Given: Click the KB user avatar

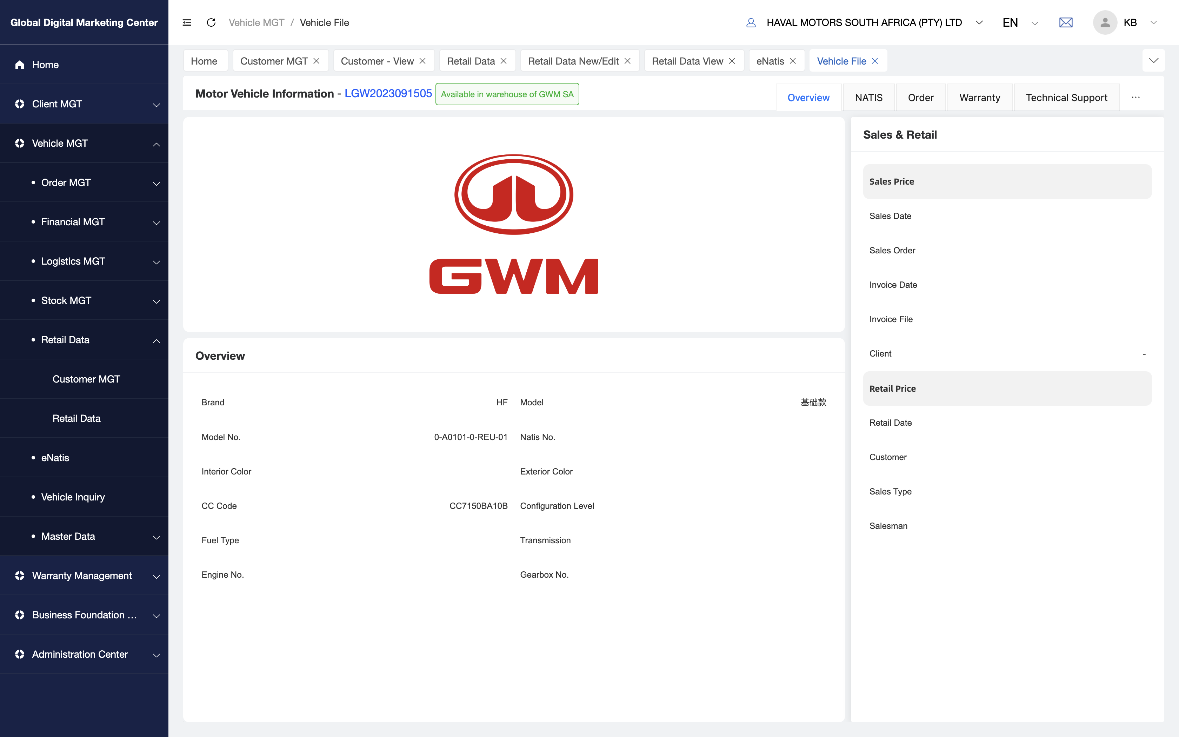Looking at the screenshot, I should coord(1105,22).
